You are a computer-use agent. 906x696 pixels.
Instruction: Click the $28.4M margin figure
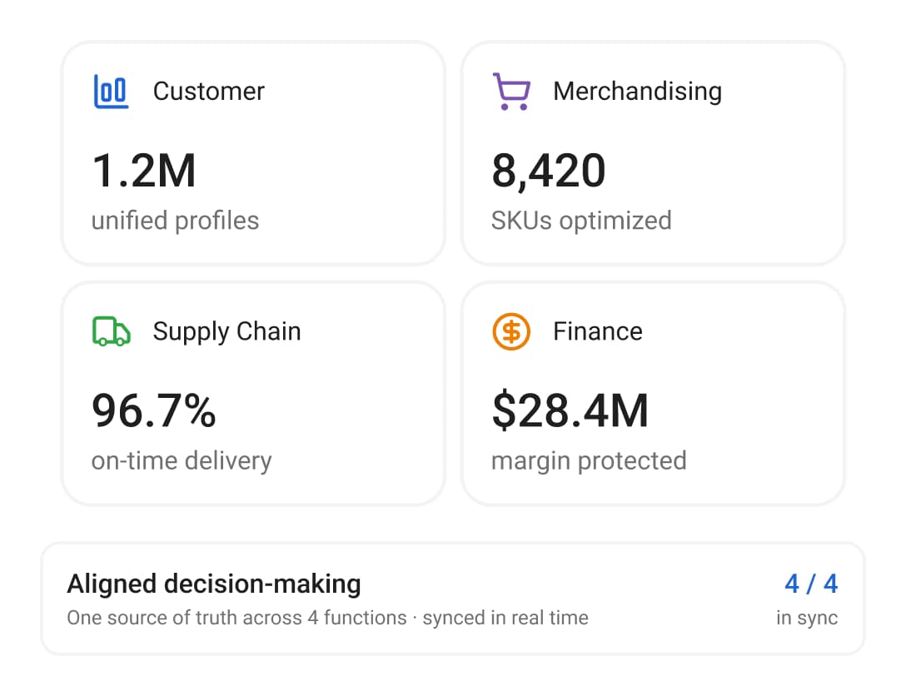coord(570,410)
